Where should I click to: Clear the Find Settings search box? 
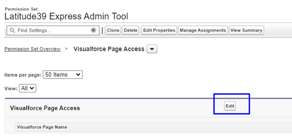click(x=93, y=30)
